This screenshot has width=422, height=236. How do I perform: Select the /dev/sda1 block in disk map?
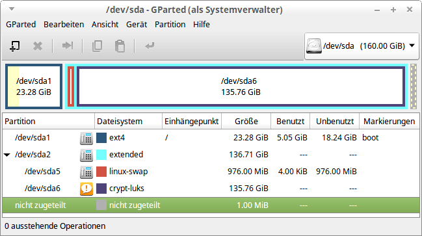coord(34,86)
